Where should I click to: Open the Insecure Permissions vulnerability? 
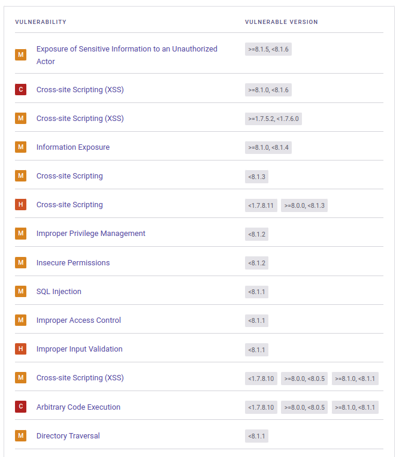pos(73,262)
